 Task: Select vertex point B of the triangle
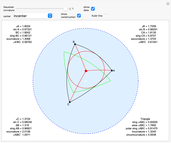click(x=75, y=44)
